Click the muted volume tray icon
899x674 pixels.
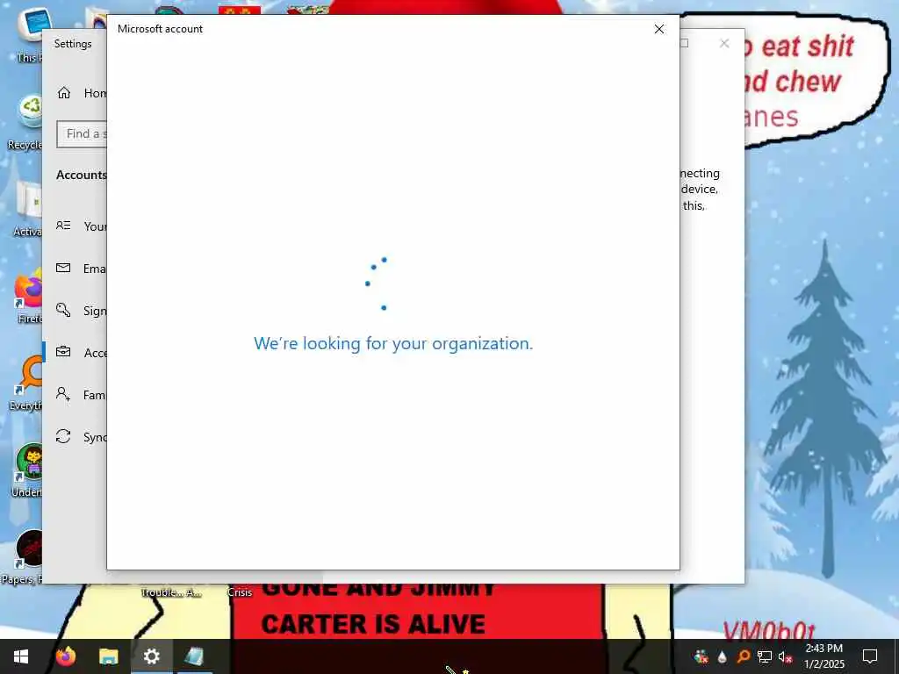(x=785, y=656)
